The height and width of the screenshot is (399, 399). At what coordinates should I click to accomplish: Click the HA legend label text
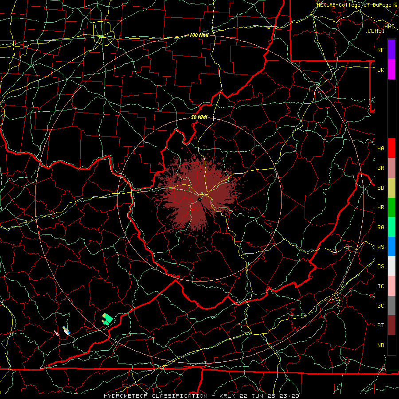[x=381, y=149]
